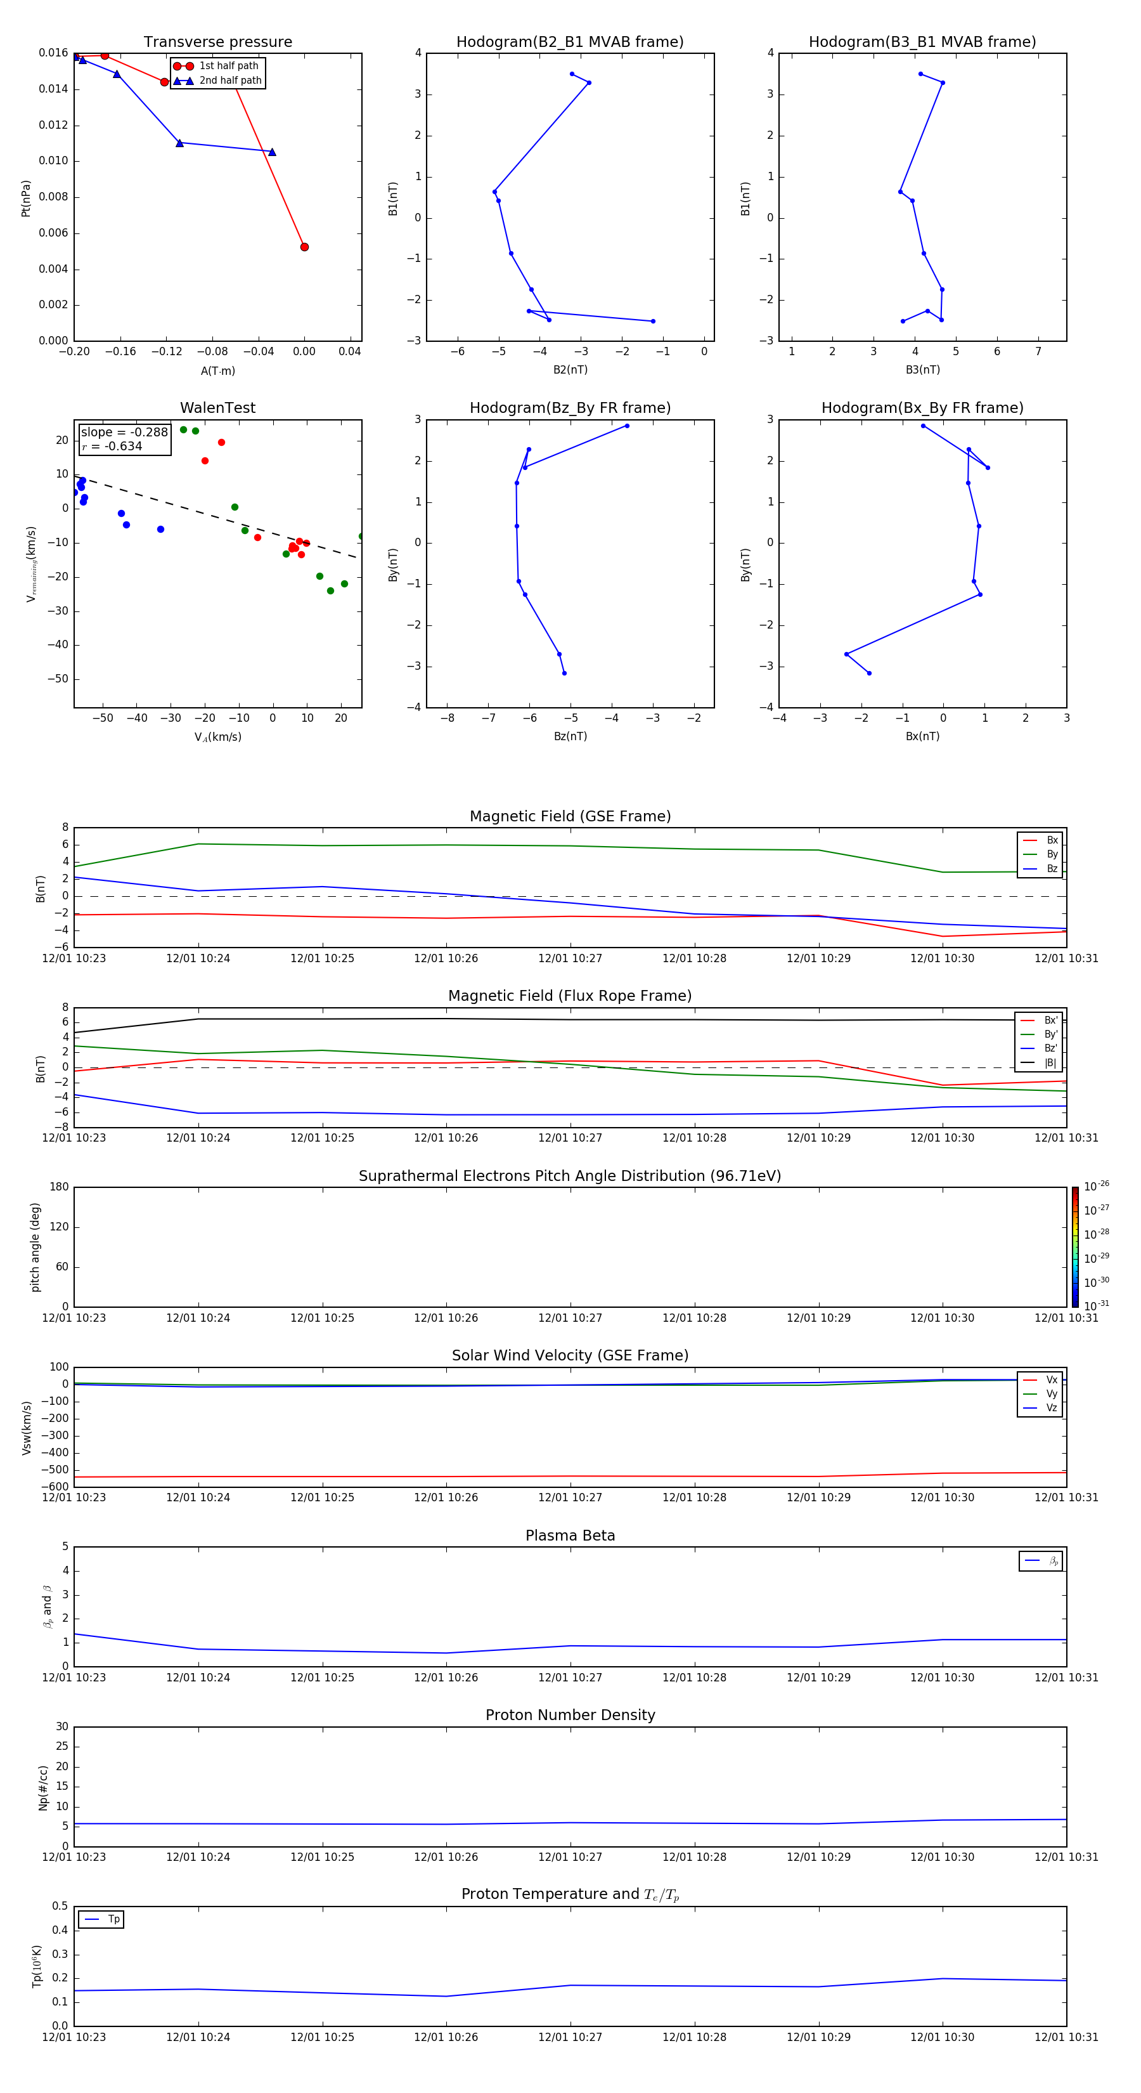
Task: Click the 'Hodogram(Bz_By FR frame)' title
Action: point(570,408)
